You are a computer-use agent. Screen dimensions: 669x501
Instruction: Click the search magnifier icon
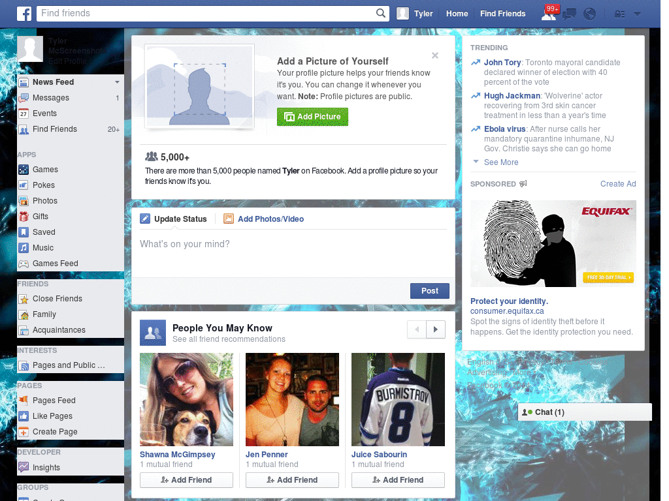381,13
